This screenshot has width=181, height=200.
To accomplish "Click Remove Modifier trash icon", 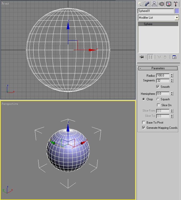I will 165,57.
